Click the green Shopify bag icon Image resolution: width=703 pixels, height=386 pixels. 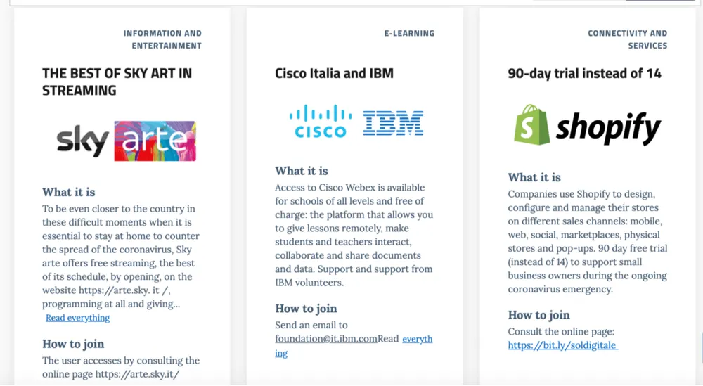[x=531, y=125]
